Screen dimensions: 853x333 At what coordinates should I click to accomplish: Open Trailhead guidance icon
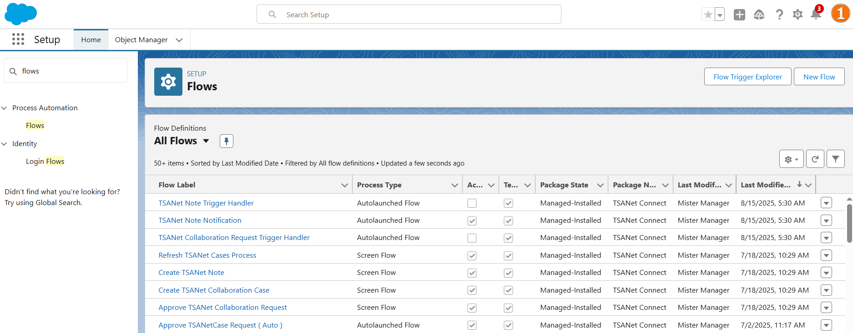(x=759, y=15)
